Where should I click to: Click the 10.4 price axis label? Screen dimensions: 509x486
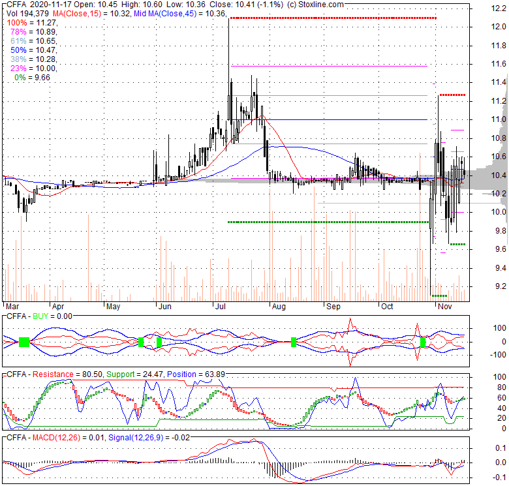pyautogui.click(x=499, y=175)
